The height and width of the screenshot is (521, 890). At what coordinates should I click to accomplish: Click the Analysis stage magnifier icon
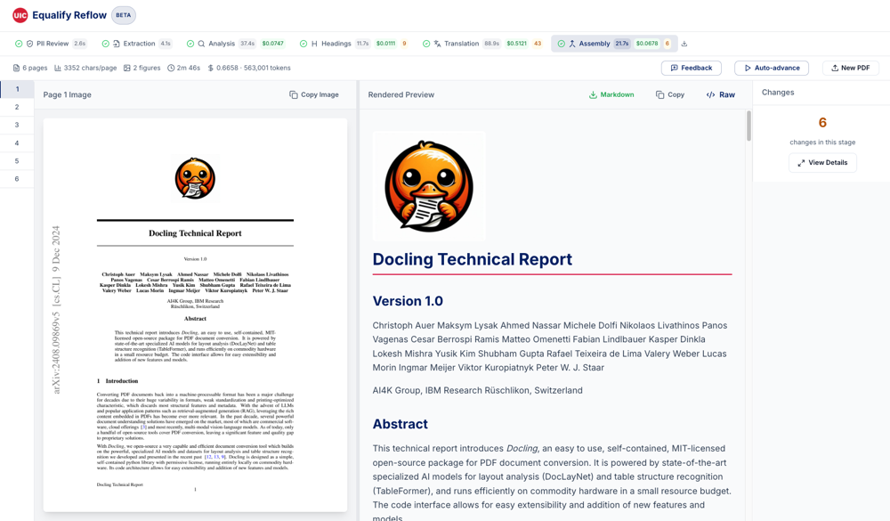click(200, 43)
